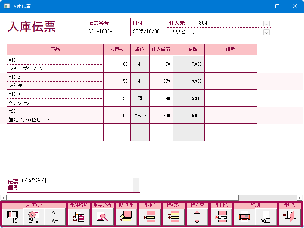
Task: Move row down with 行入替 down arrow
Action: [197, 221]
